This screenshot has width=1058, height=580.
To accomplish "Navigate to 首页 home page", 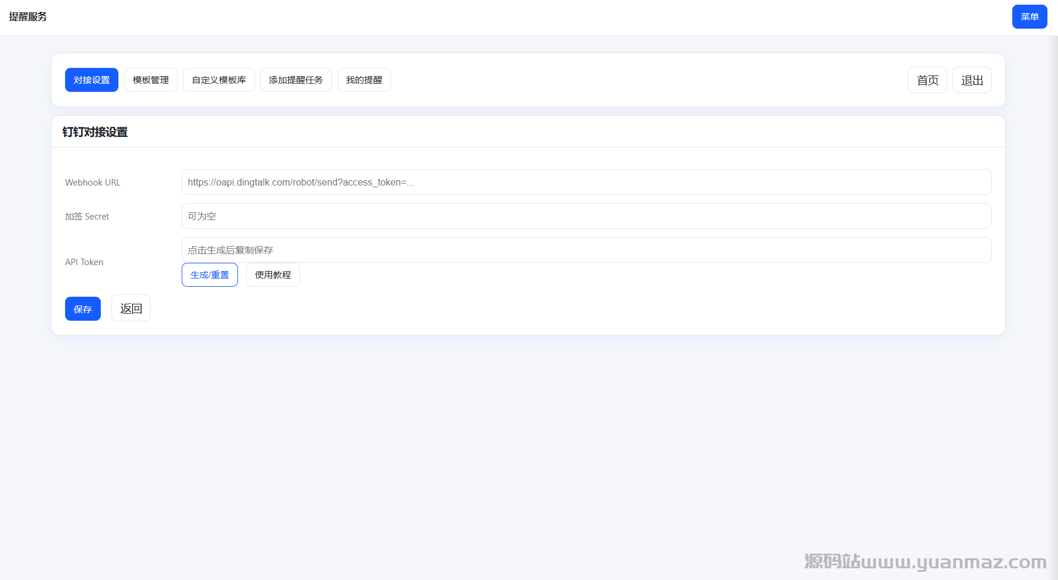I will point(927,80).
